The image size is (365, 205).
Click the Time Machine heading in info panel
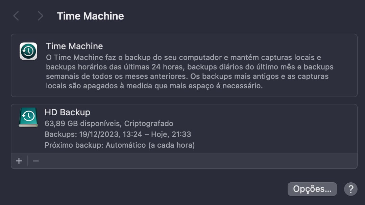(74, 46)
